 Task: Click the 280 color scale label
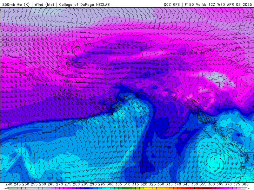76,184
